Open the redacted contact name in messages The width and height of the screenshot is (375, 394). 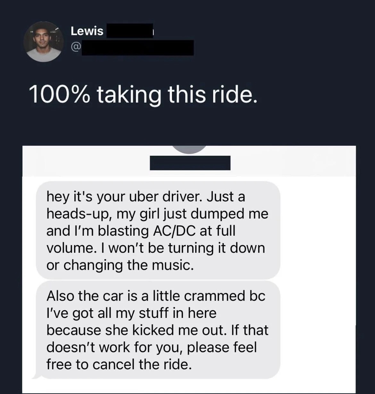190,163
